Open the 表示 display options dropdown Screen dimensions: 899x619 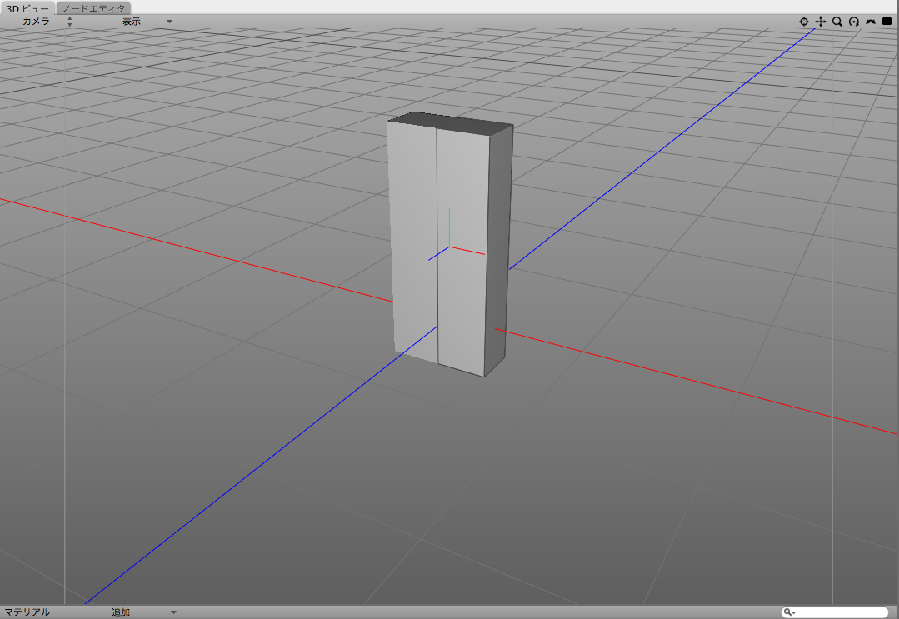pyautogui.click(x=146, y=22)
